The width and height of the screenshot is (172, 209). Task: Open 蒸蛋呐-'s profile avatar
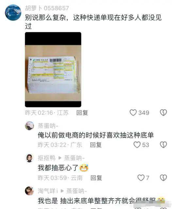click(x=29, y=126)
